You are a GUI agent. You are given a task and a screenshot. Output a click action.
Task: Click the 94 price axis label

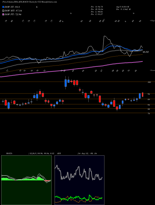coord(148,94)
